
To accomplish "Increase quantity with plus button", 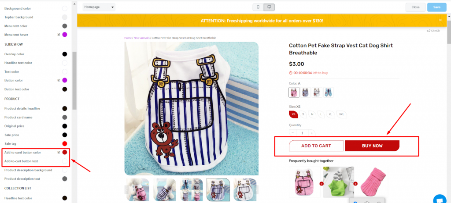I will pos(312,133).
